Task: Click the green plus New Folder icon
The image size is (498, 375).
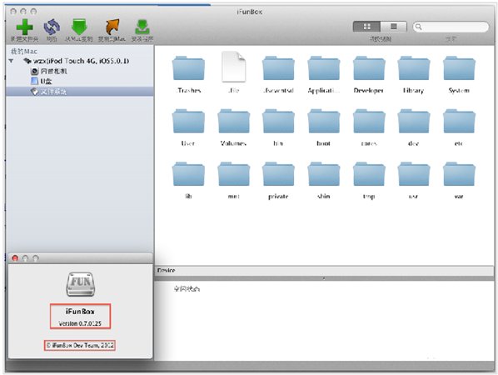Action: click(24, 27)
